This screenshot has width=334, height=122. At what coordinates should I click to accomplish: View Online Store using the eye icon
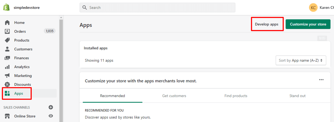point(51,116)
